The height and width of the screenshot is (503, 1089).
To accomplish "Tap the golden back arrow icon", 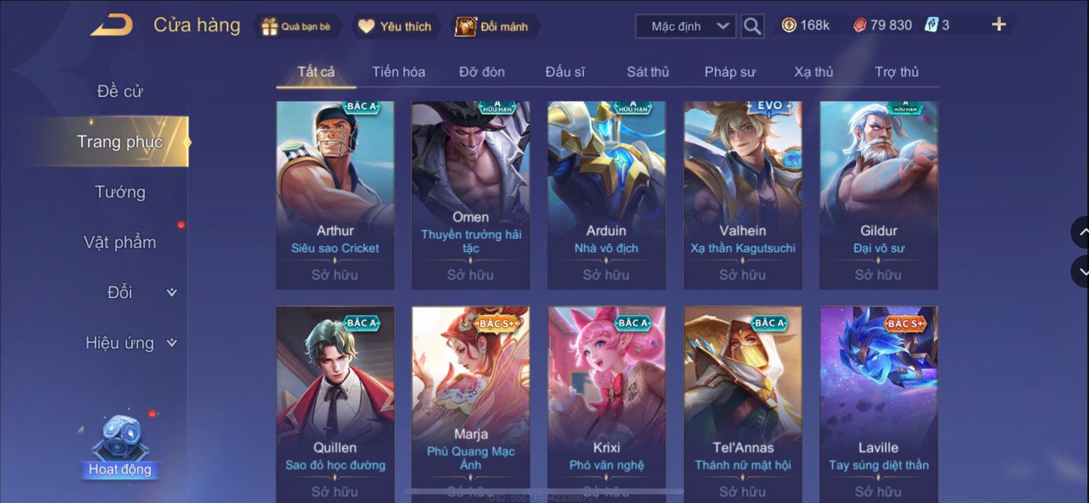I will (111, 25).
